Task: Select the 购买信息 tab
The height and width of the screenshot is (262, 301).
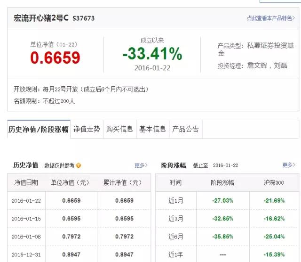Action: [x=119, y=129]
